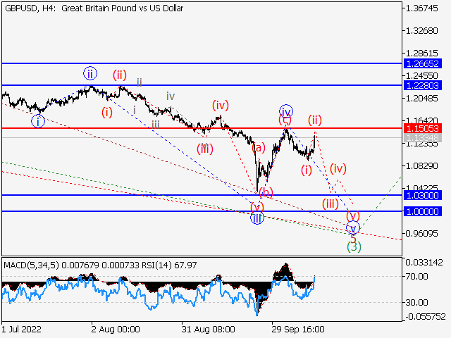The width and height of the screenshot is (451, 338).
Task: Select the blue 1.22803 price level label
Action: click(423, 85)
